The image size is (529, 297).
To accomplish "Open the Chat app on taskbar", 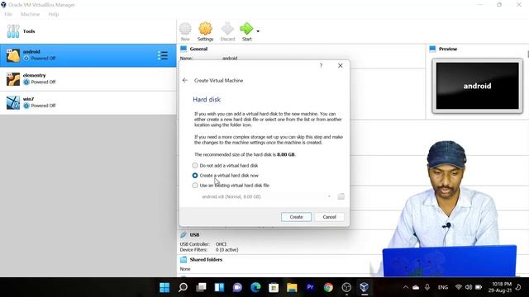I will [x=237, y=287].
